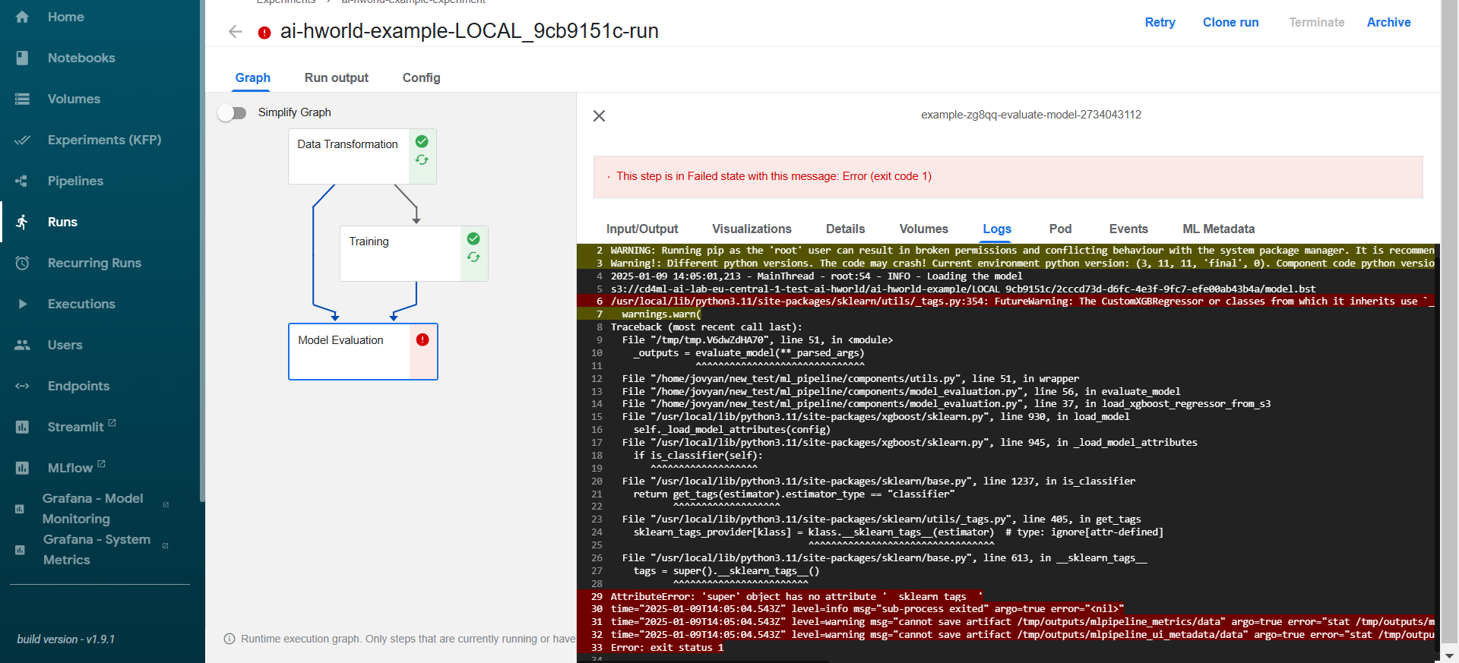The image size is (1459, 663).
Task: Toggle the Simplify Graph switch
Action: pos(232,112)
